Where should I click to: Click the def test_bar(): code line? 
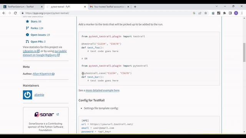92,77
